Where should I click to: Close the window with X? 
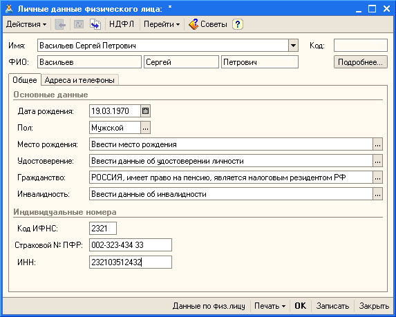386,9
